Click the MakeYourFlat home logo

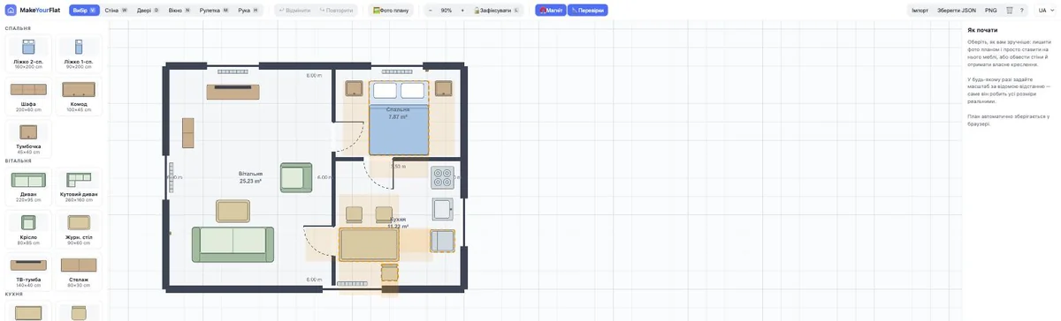click(x=34, y=10)
